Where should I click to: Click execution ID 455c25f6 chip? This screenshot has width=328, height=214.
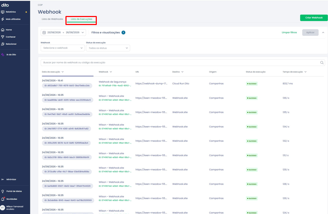66,143
